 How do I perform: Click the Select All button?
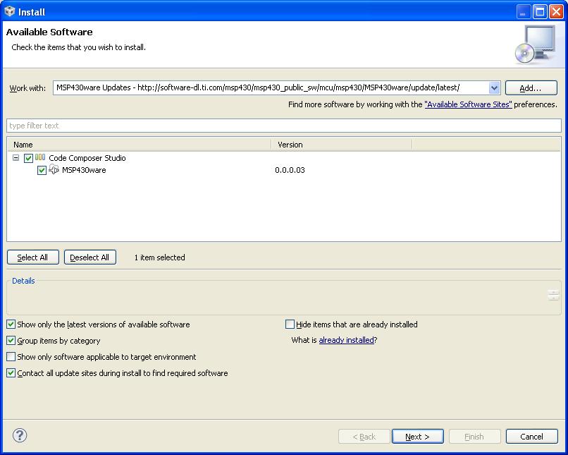coord(32,257)
